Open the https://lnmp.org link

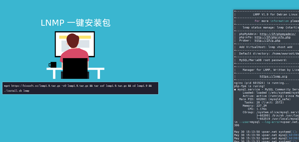click(273, 77)
